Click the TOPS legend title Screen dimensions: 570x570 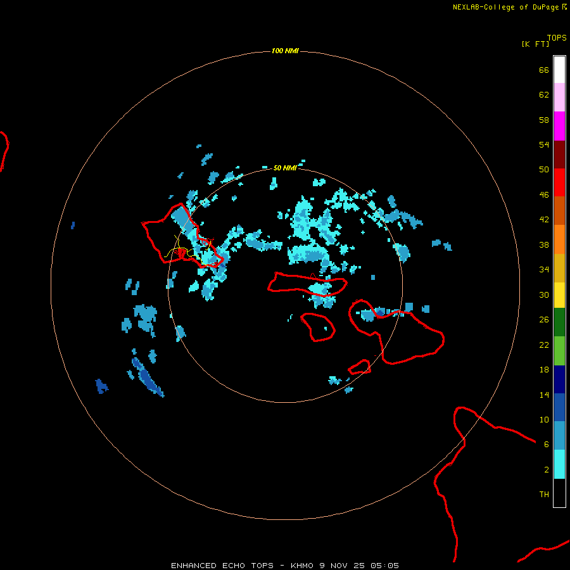pyautogui.click(x=557, y=37)
